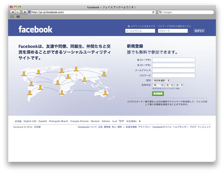
Task: Select English (US) language link
Action: (x=30, y=121)
